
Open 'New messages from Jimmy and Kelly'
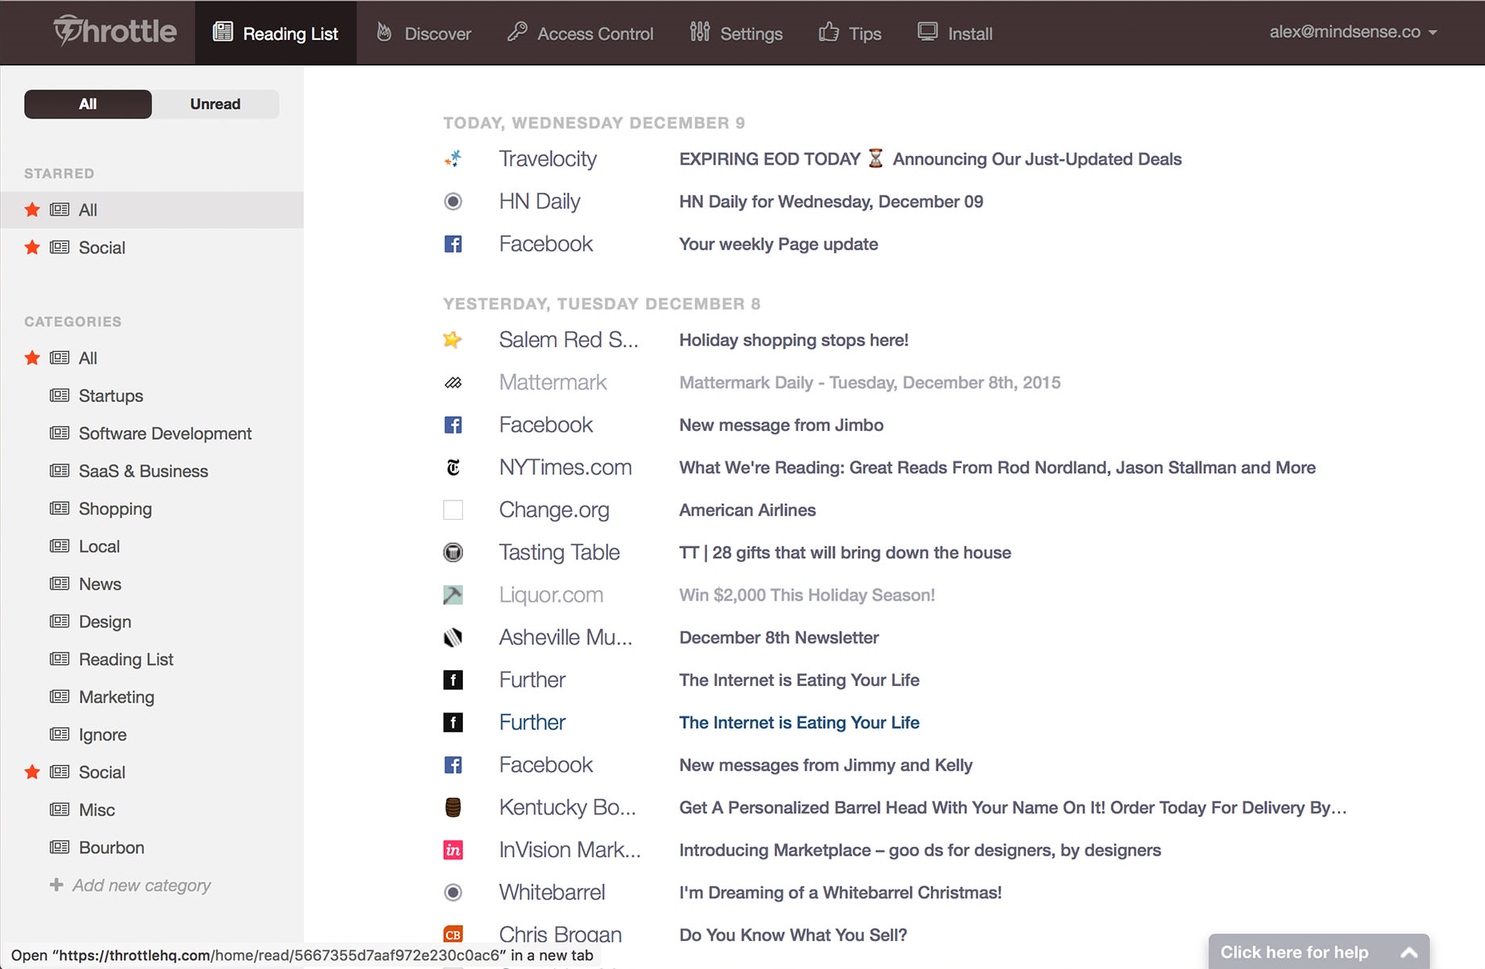pyautogui.click(x=825, y=765)
